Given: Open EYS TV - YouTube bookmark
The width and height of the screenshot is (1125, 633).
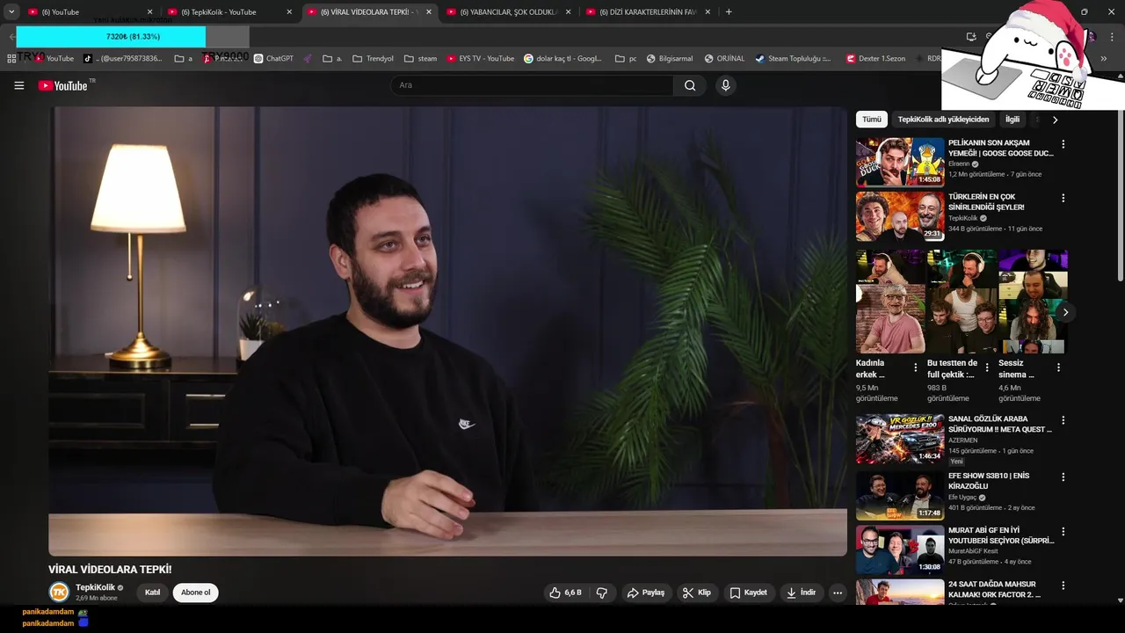Looking at the screenshot, I should tap(480, 59).
